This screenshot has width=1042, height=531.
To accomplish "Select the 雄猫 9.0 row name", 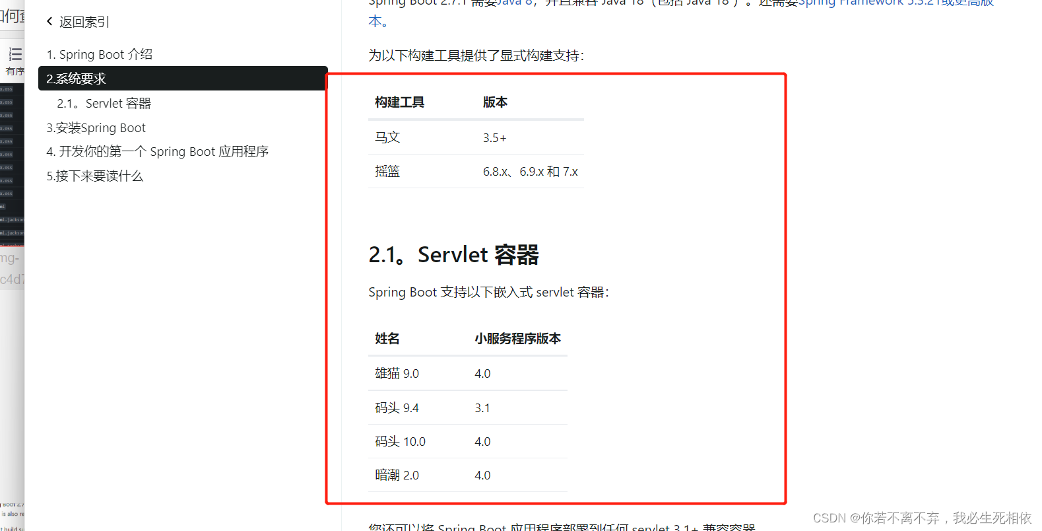I will [397, 373].
